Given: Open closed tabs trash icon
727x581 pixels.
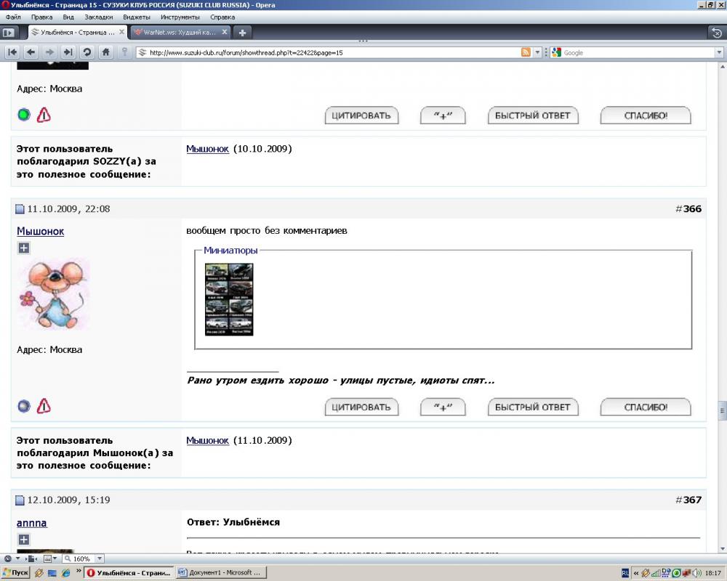Looking at the screenshot, I should click(715, 33).
